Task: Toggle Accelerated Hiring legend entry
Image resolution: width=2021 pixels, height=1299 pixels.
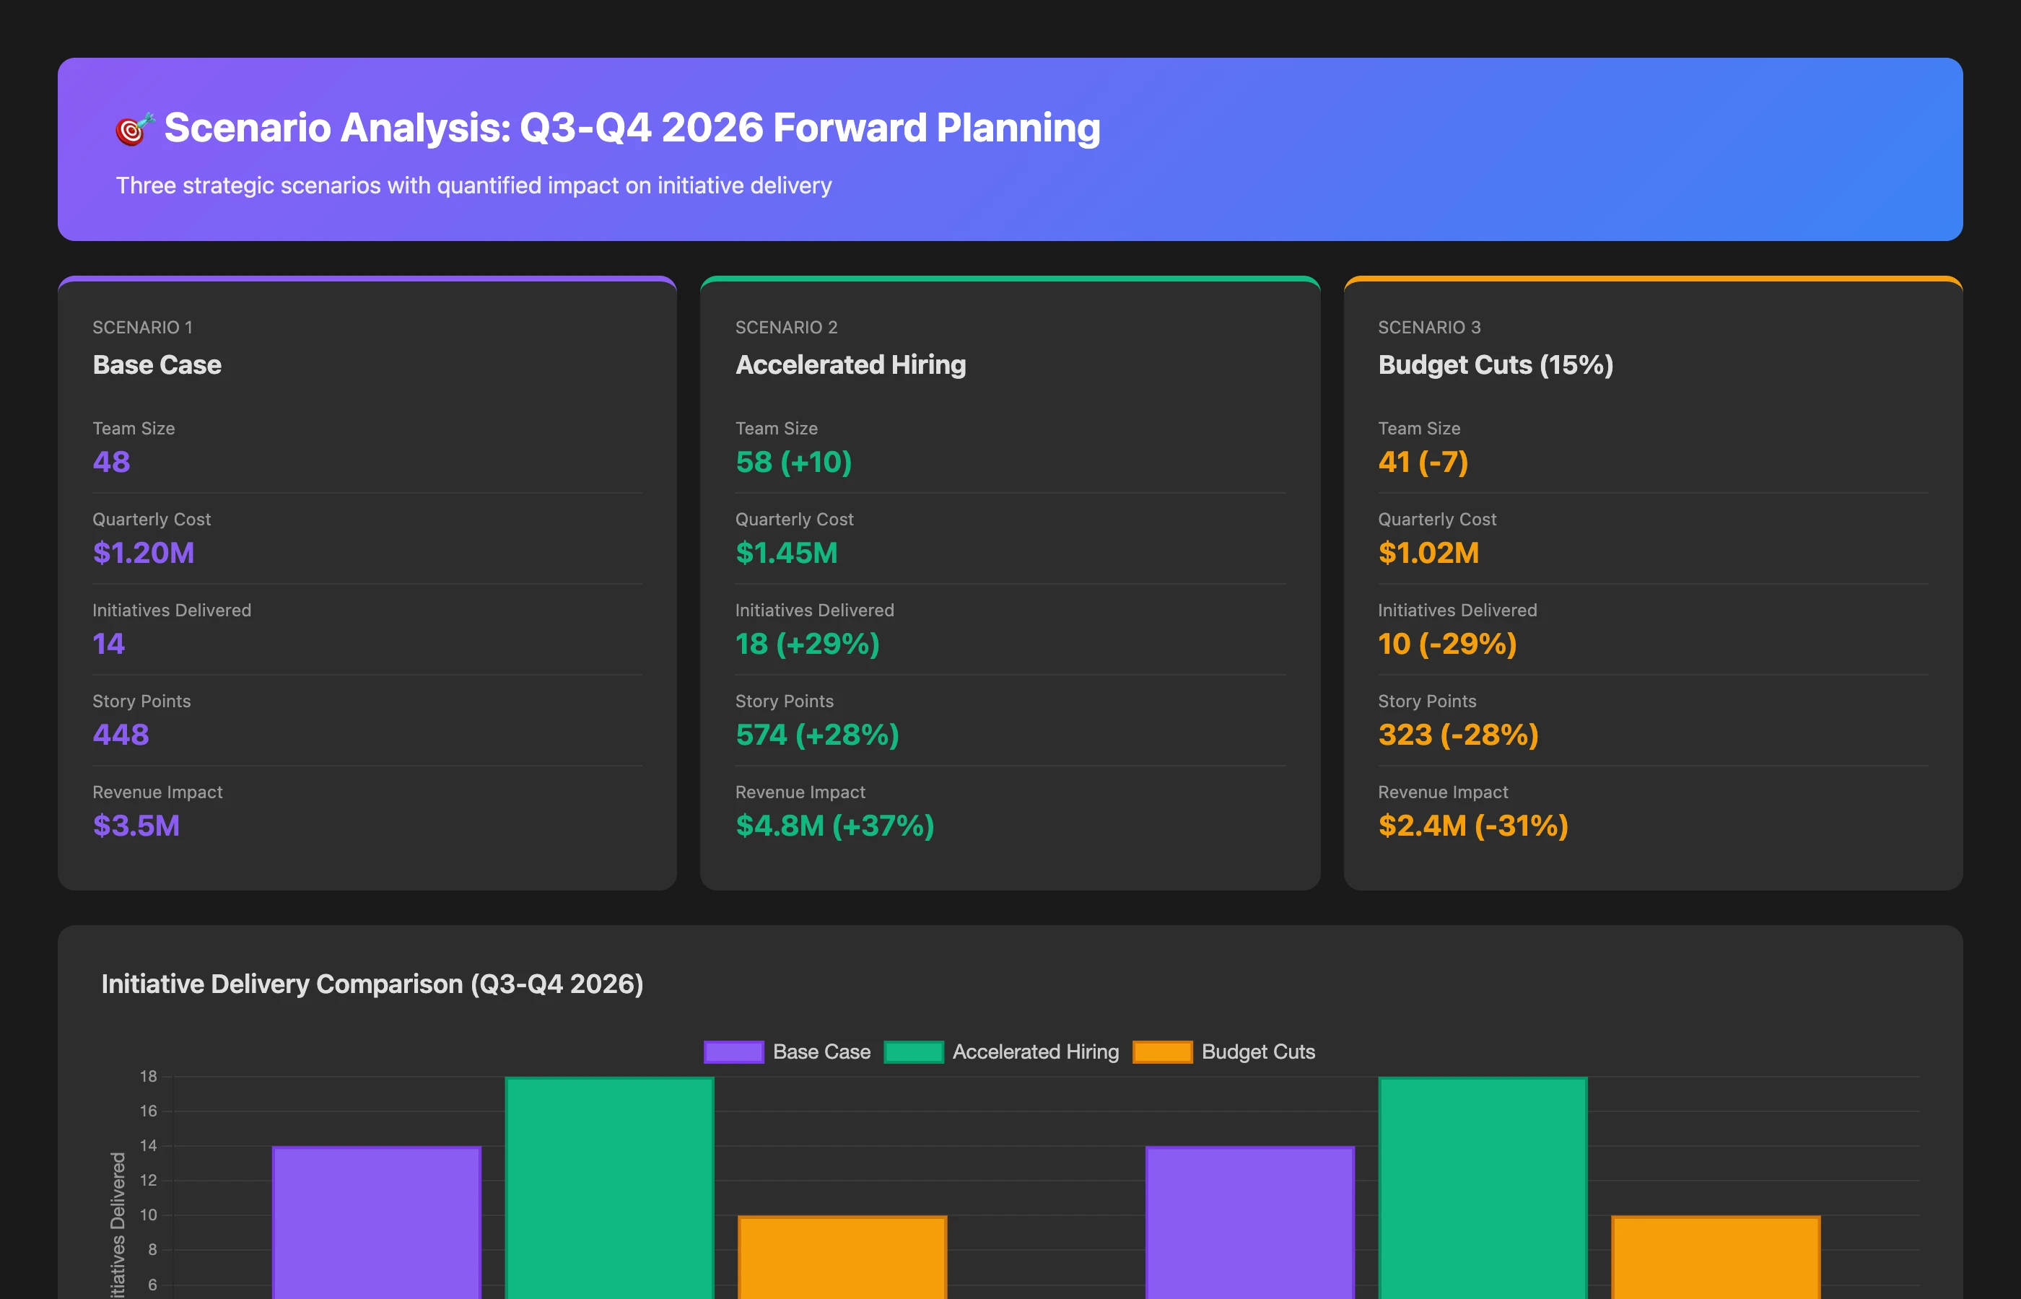Action: (1001, 1052)
